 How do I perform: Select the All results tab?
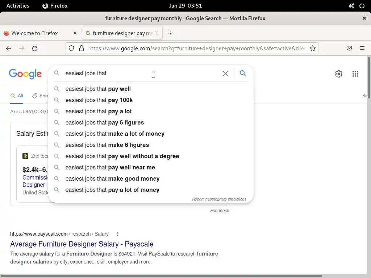[x=17, y=96]
